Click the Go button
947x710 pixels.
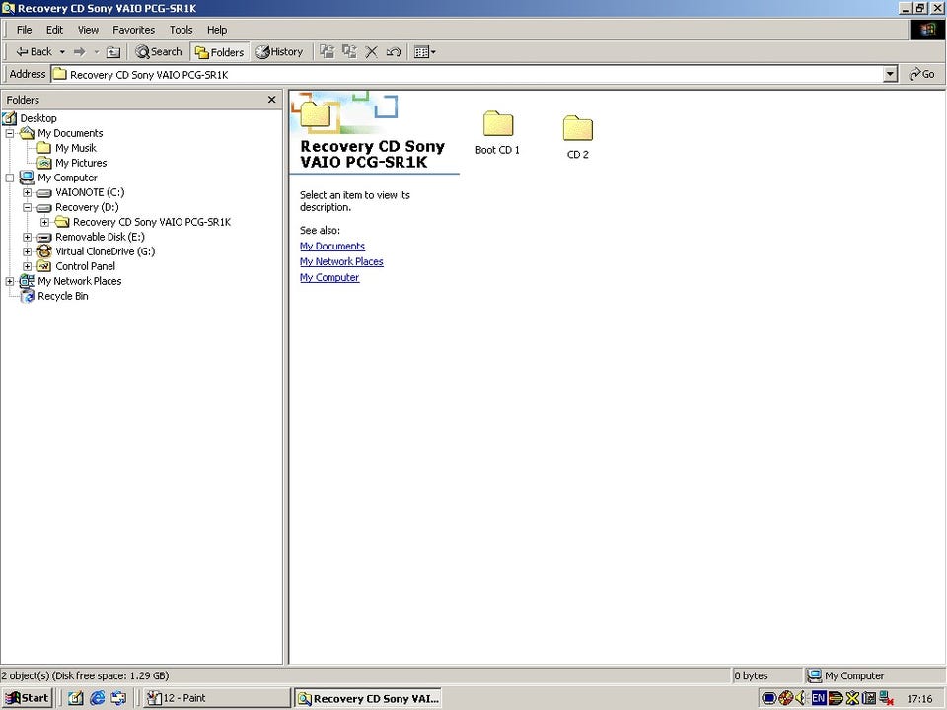[x=921, y=74]
